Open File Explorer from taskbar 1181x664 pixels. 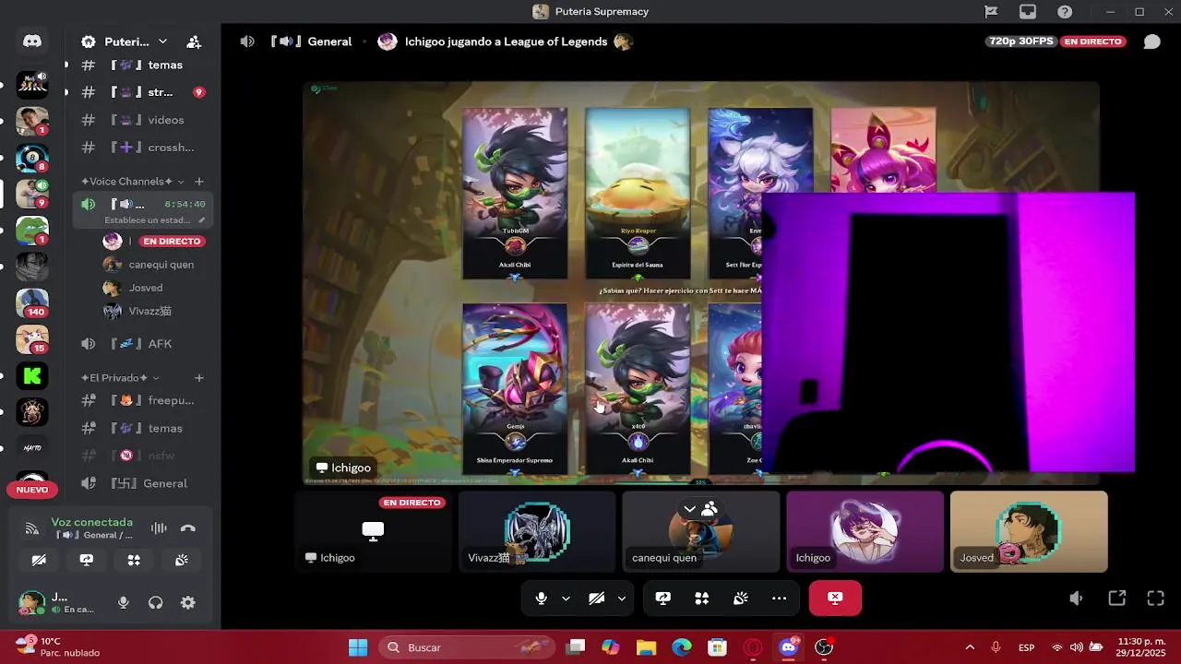(x=646, y=647)
